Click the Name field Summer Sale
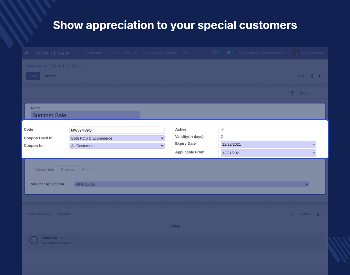 click(x=86, y=115)
